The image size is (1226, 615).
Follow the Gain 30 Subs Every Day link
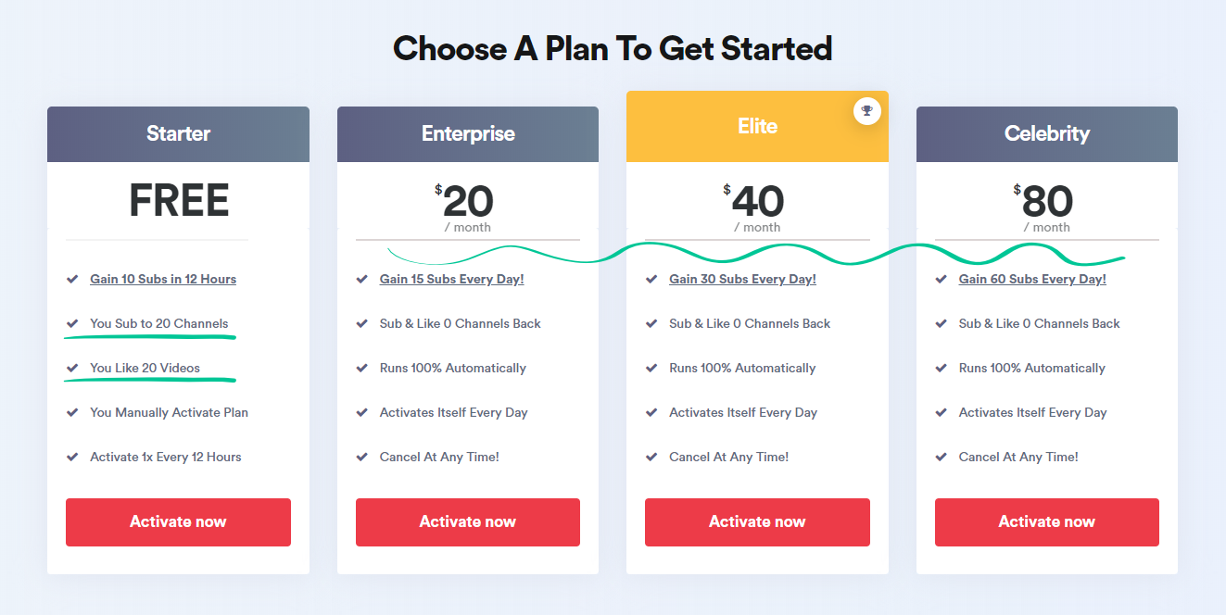tap(743, 279)
